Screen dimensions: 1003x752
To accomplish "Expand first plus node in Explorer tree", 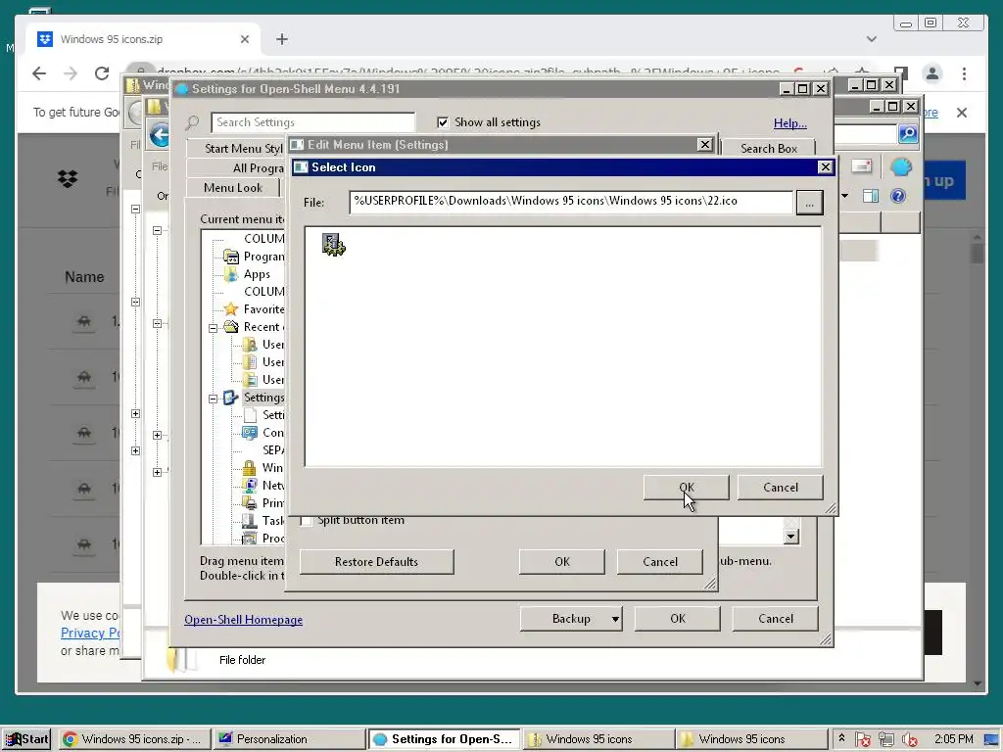I will 135,414.
